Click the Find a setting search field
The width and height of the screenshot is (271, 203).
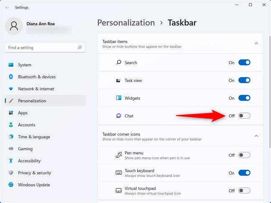(x=45, y=48)
